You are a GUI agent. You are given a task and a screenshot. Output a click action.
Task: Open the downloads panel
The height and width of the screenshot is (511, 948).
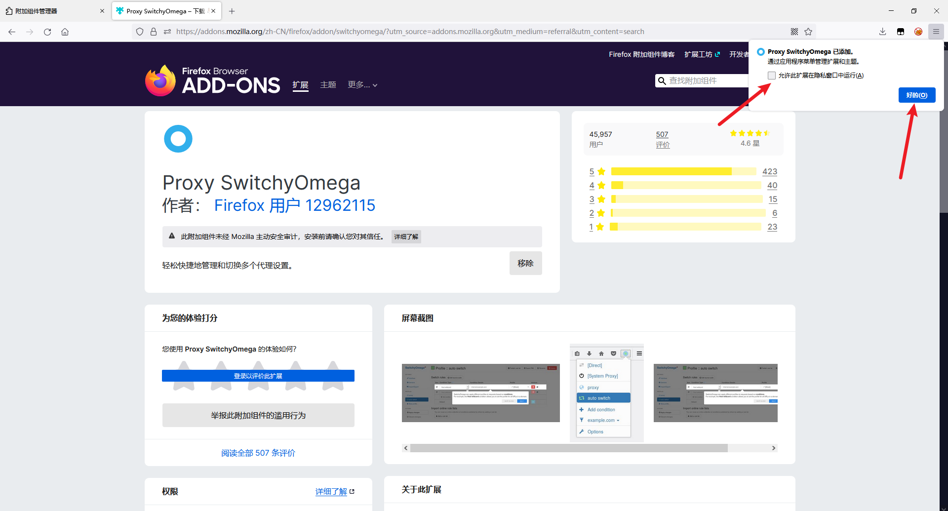tap(882, 32)
